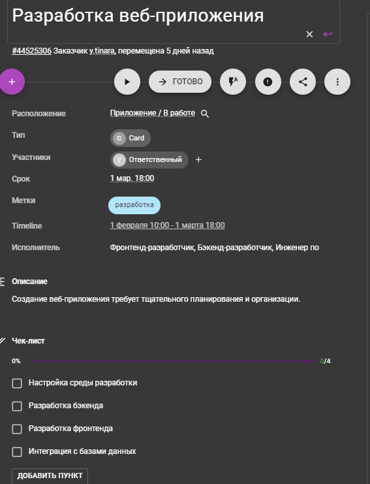This screenshot has width=370, height=484.
Task: Open the card ID #44525306 link
Action: [32, 51]
